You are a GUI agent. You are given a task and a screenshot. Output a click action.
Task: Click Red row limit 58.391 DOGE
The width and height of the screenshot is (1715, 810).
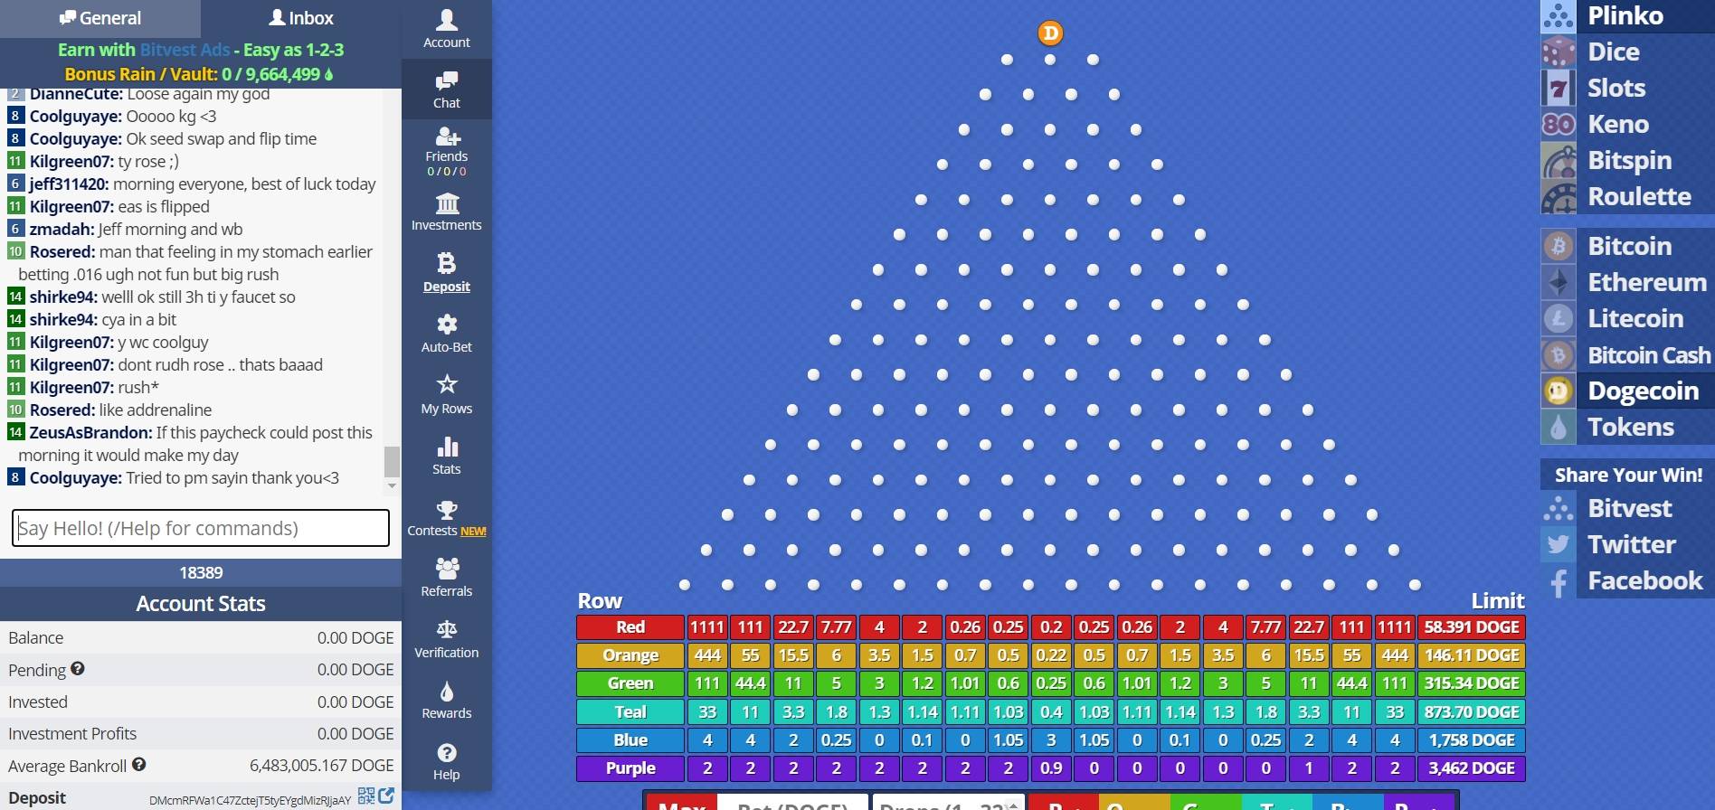tap(1472, 627)
